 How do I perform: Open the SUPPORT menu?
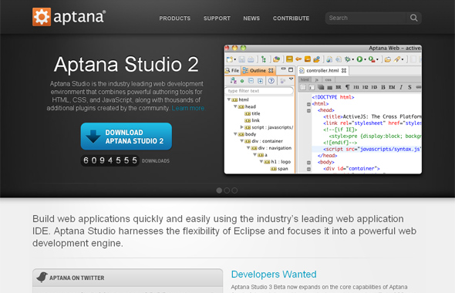click(217, 19)
